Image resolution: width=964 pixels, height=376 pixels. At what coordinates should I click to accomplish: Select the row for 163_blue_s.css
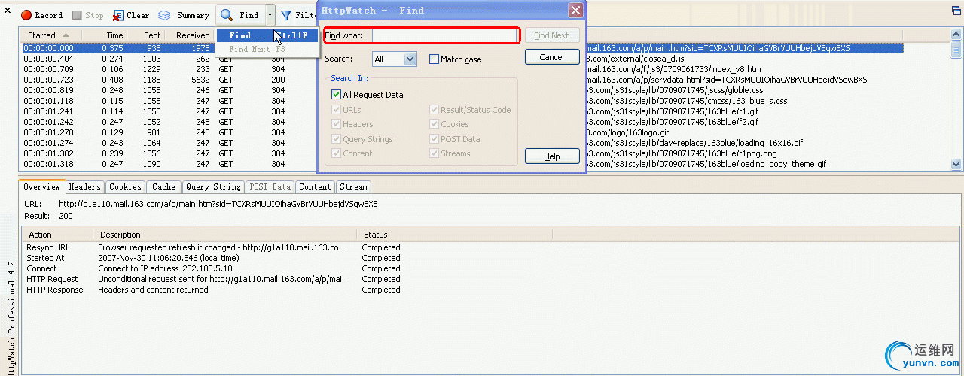485,101
